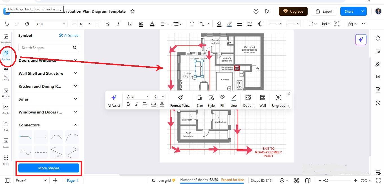
Task: Open Text panel in left sidebar
Action: (x=6, y=126)
